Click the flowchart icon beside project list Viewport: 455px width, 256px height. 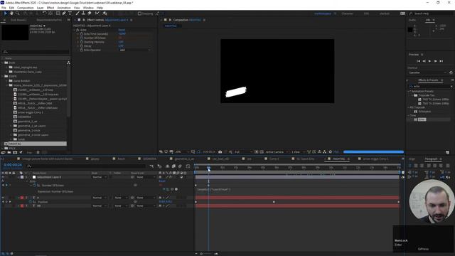[68, 63]
